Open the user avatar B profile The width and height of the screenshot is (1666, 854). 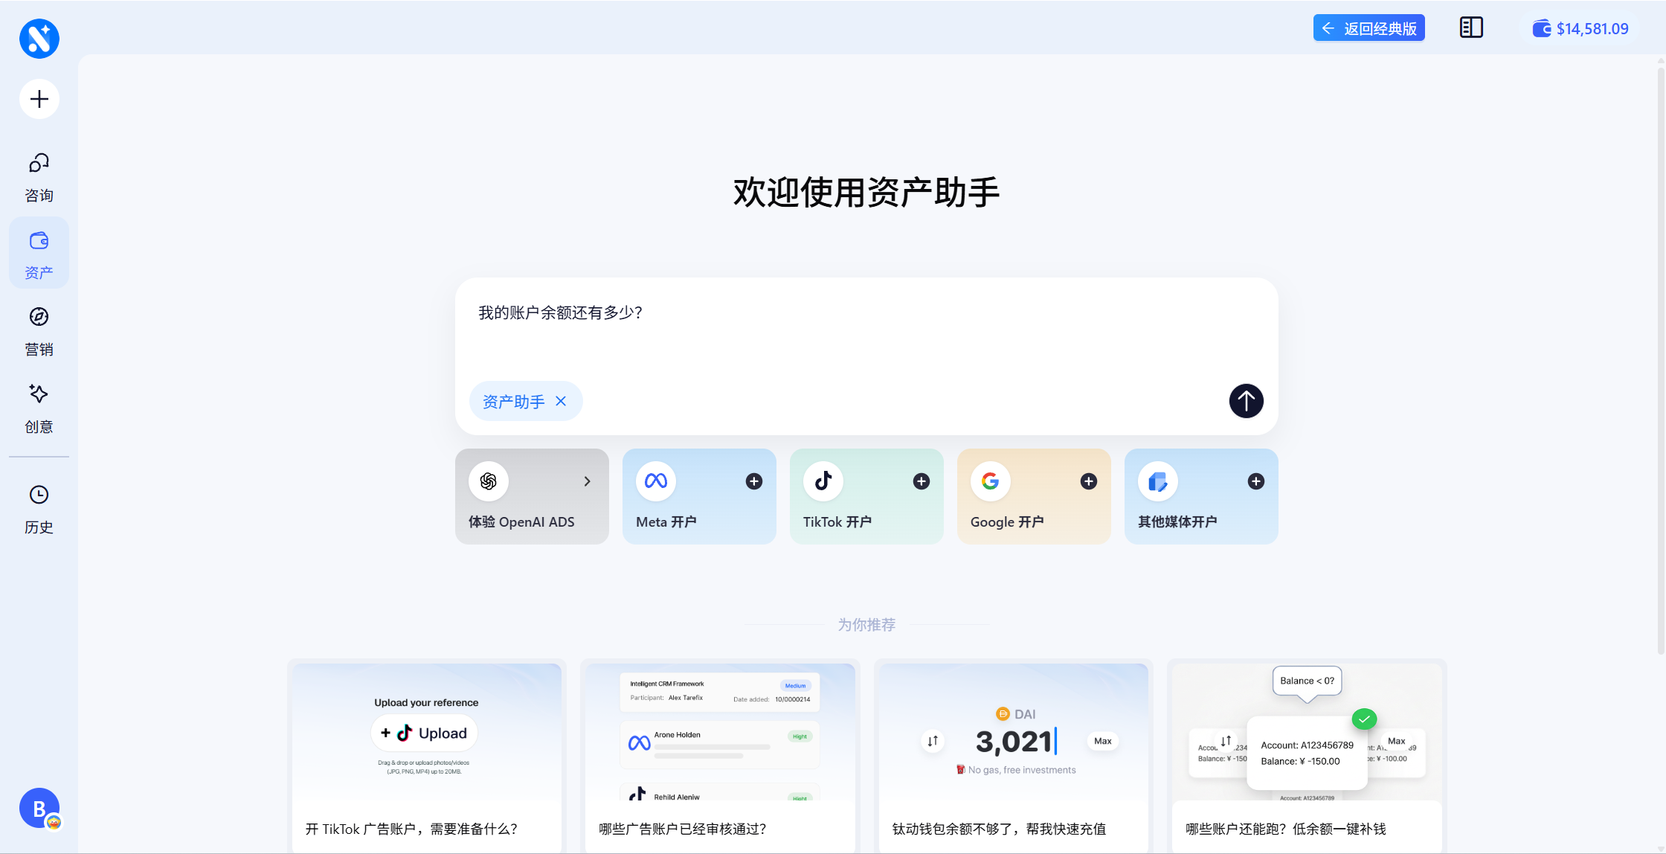pos(39,808)
